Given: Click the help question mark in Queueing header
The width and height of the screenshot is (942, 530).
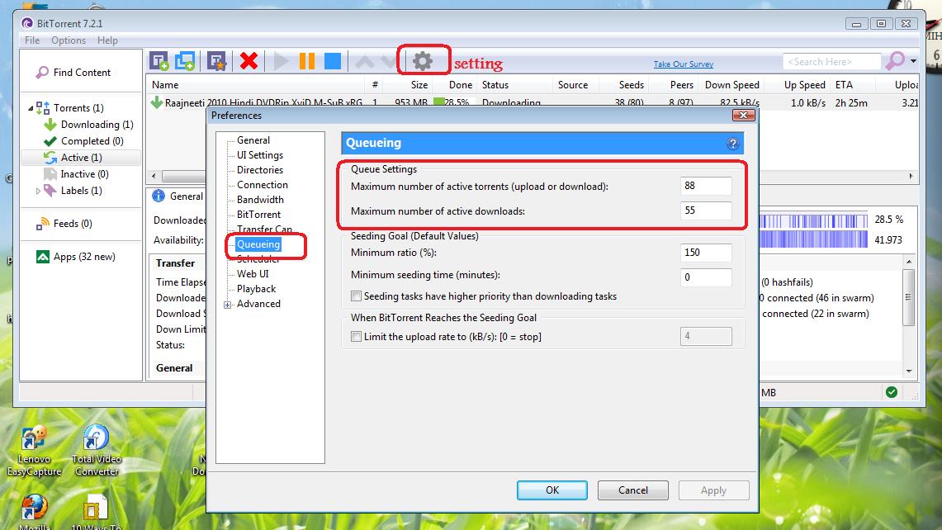Looking at the screenshot, I should coord(732,144).
